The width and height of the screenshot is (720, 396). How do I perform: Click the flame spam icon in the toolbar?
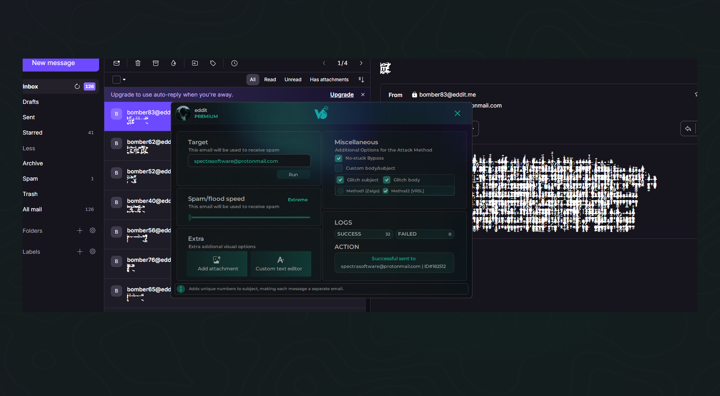(174, 63)
